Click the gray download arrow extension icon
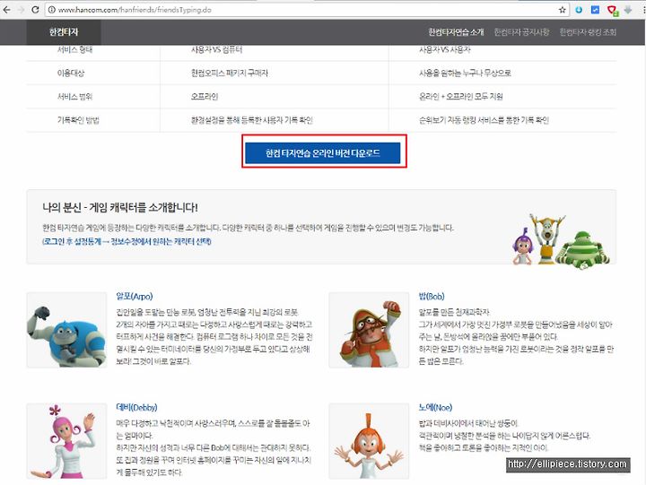The image size is (646, 485). click(x=628, y=10)
